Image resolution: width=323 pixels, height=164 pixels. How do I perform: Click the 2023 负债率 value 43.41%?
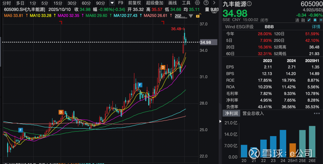point(265,107)
